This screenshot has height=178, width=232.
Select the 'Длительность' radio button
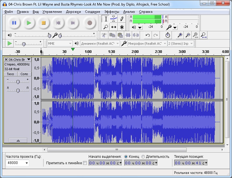tap(143, 156)
